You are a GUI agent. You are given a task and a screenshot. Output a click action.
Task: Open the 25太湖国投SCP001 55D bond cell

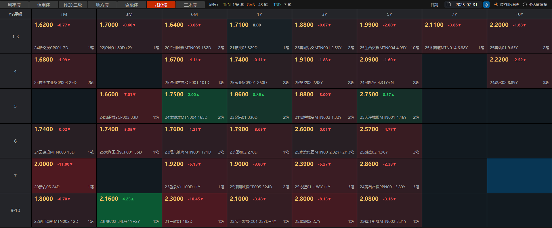[129, 141]
